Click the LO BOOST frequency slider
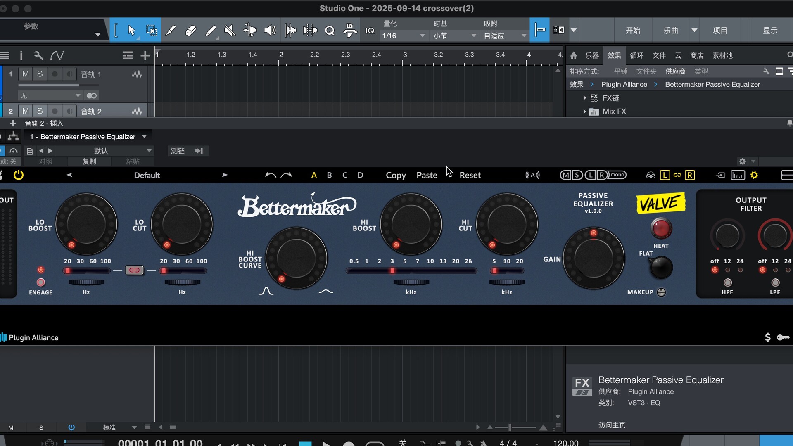Screen dimensions: 793x446 pos(86,271)
